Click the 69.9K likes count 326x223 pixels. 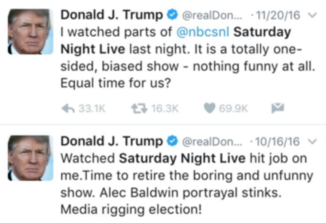click(234, 108)
